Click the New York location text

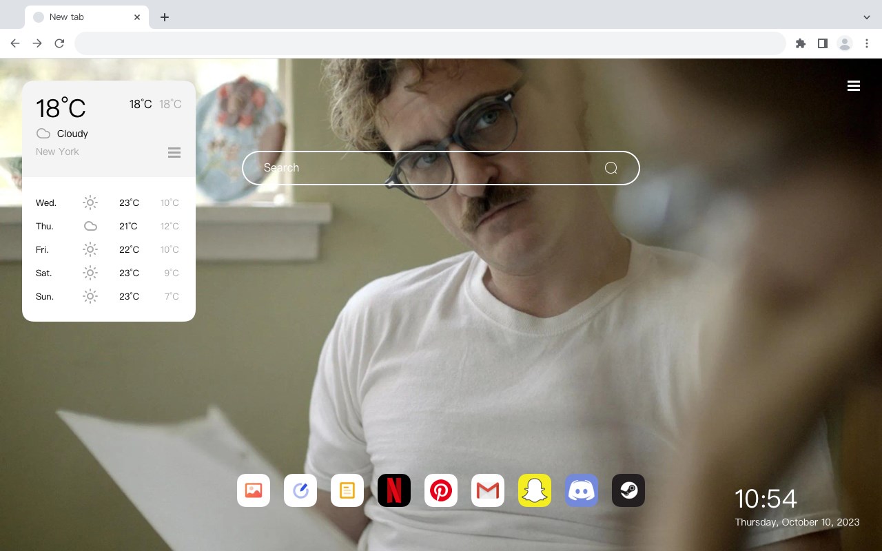[57, 152]
